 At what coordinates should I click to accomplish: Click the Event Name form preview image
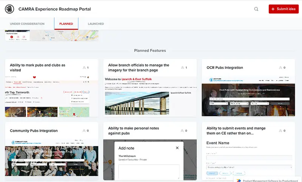pos(248,160)
